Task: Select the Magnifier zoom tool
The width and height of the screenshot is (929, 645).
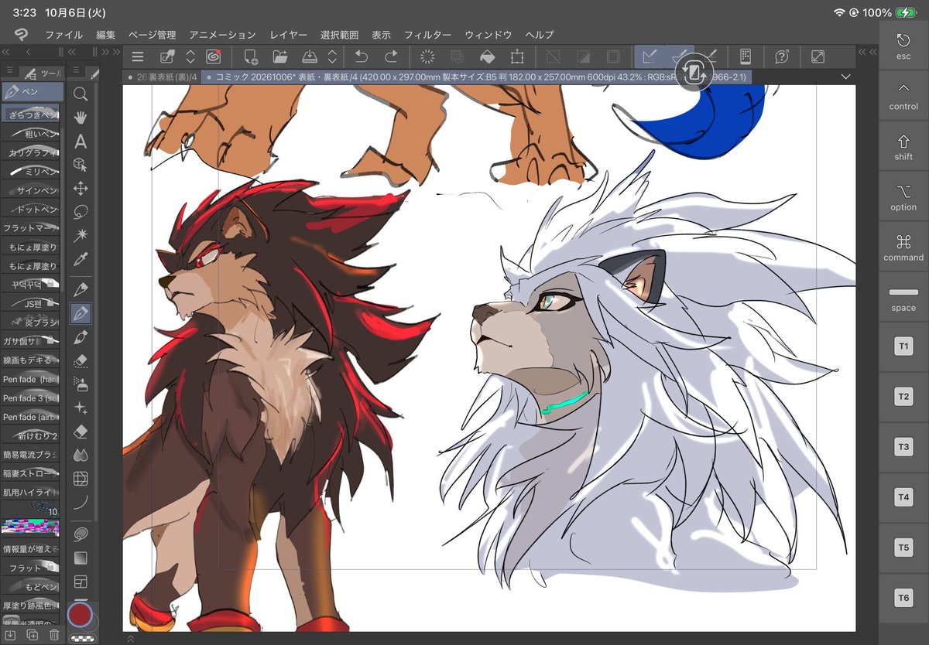Action: point(80,94)
